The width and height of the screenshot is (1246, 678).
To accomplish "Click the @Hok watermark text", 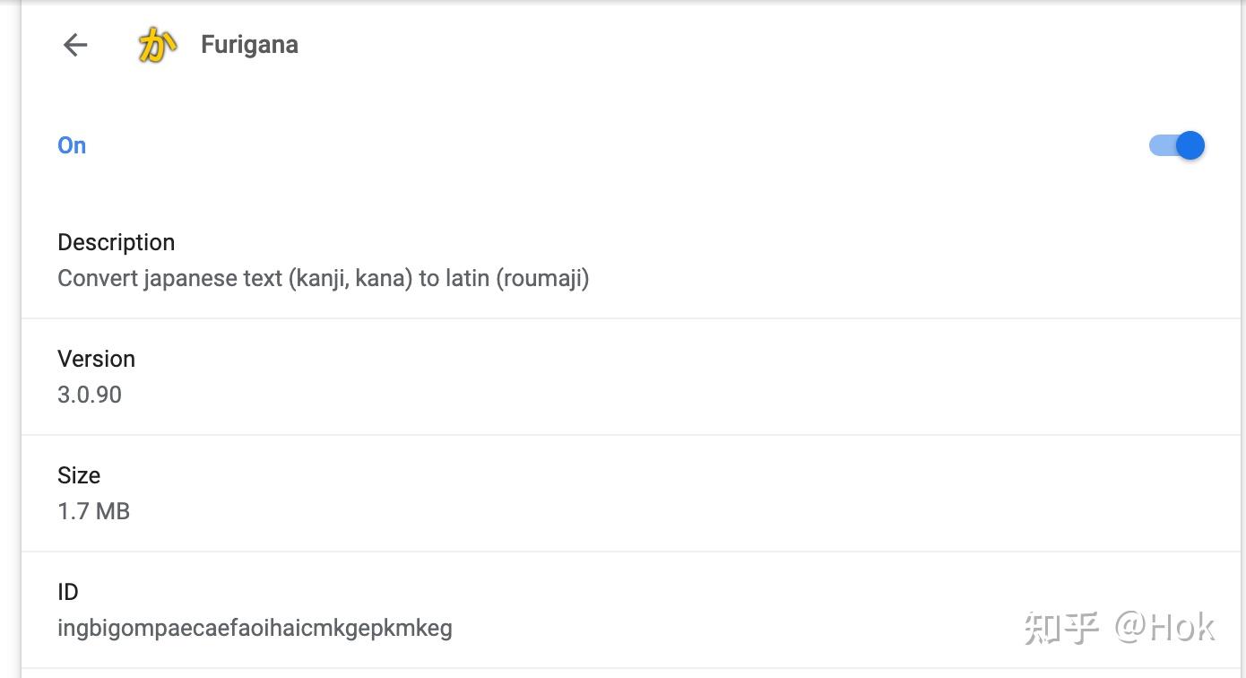I will [1165, 628].
